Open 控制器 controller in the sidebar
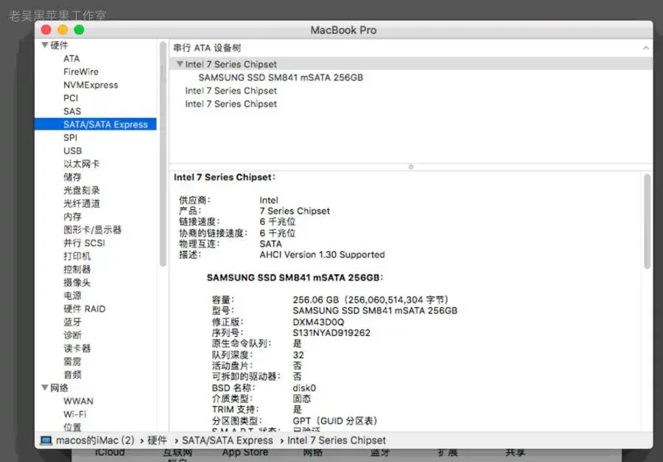The width and height of the screenshot is (663, 462). [x=77, y=269]
